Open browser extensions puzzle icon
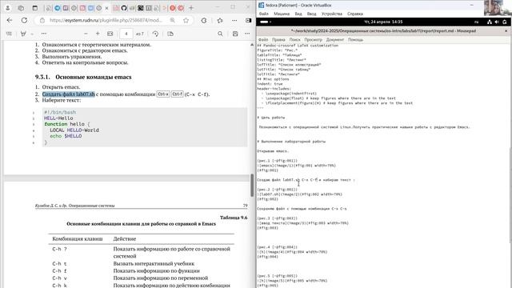The width and height of the screenshot is (512, 288). tap(204, 20)
